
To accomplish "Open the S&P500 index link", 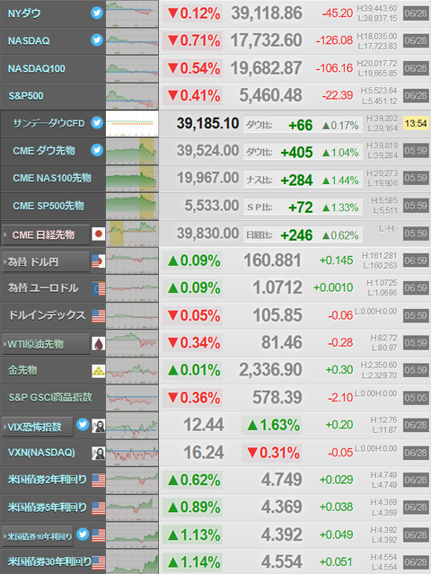I will tap(26, 96).
